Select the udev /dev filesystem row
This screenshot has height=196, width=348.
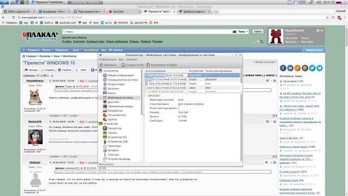[192, 88]
